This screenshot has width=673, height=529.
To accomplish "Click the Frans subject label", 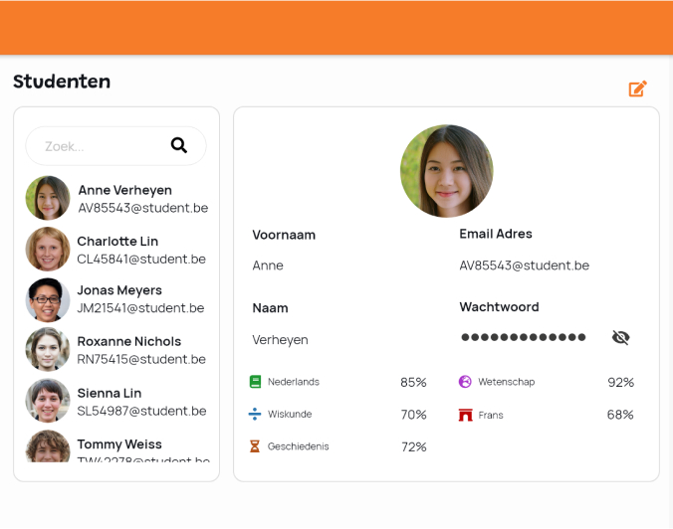I will click(491, 415).
